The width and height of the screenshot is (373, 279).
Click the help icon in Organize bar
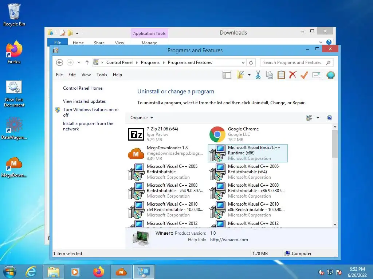pos(329,118)
